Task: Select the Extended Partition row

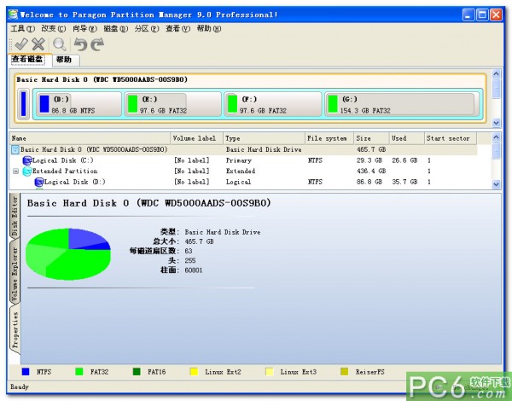Action: click(x=243, y=171)
